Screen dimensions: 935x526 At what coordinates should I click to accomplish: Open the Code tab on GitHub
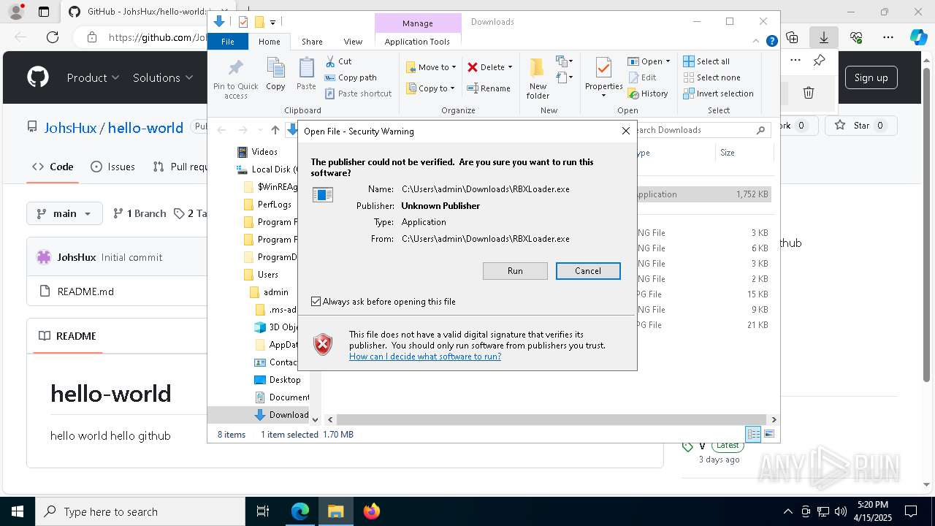pyautogui.click(x=53, y=167)
